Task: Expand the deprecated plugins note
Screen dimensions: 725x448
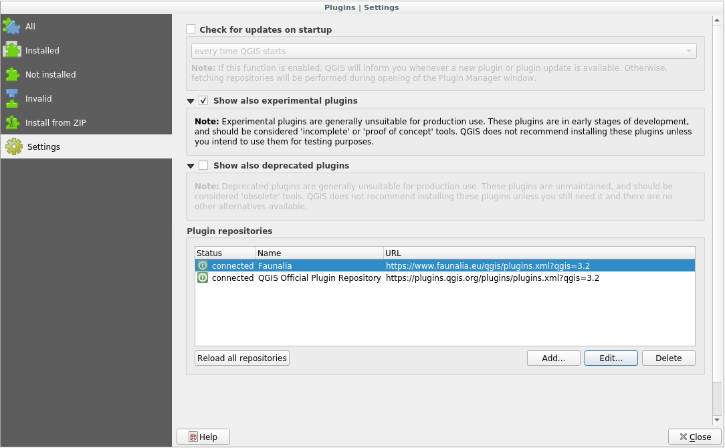Action: [x=191, y=165]
